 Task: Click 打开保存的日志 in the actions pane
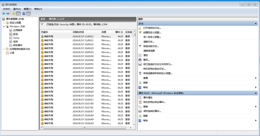click(152, 28)
